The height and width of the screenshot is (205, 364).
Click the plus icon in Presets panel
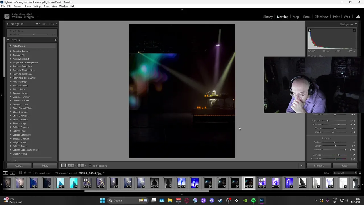[x=56, y=40]
